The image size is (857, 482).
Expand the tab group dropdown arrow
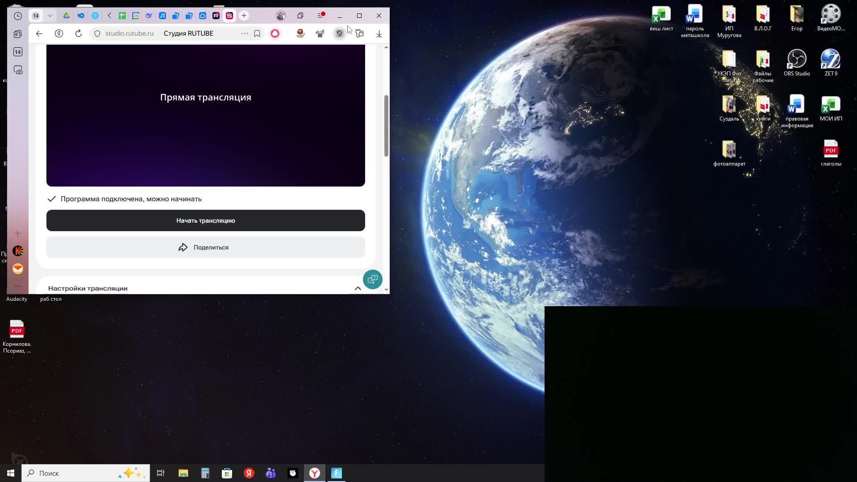point(50,16)
